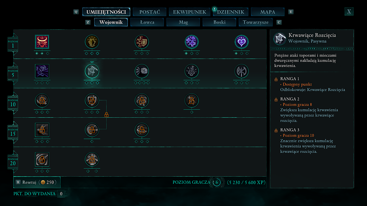Open the Postać tab
The height and width of the screenshot is (206, 367).
[150, 12]
